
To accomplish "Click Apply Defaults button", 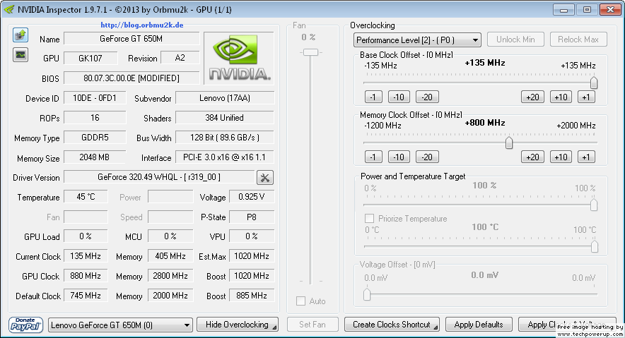I will point(479,325).
